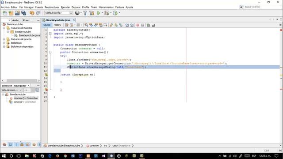This screenshot has height=159, width=283.
Task: Open the Depurar menu
Action: pyautogui.click(x=76, y=7)
